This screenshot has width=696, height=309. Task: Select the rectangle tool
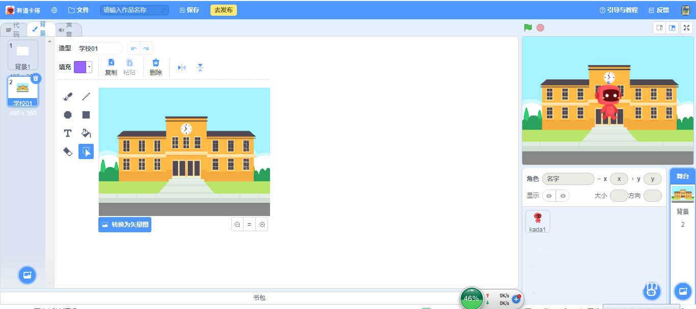point(86,115)
